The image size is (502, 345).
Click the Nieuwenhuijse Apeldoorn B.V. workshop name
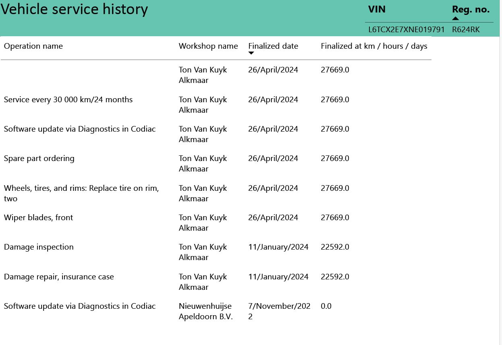point(206,311)
